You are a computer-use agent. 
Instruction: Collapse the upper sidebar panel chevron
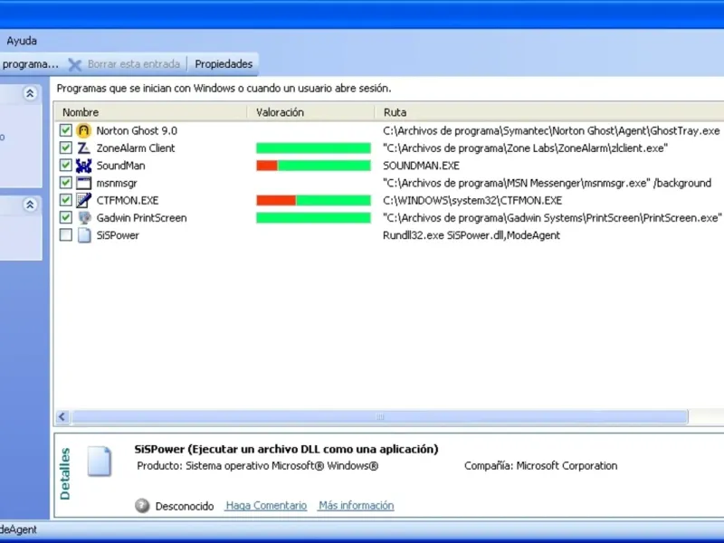pyautogui.click(x=30, y=94)
